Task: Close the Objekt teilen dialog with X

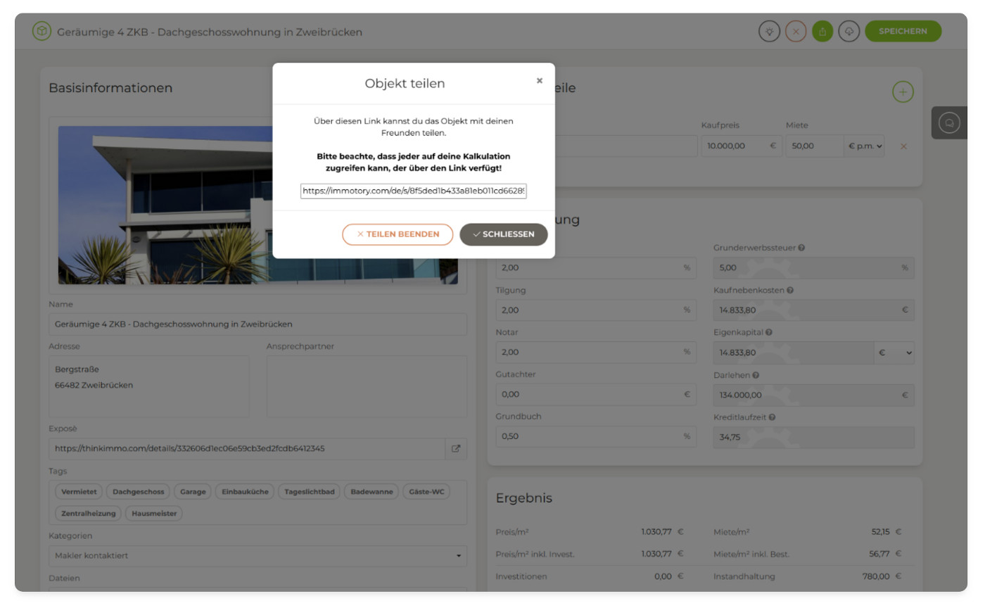Action: (540, 81)
